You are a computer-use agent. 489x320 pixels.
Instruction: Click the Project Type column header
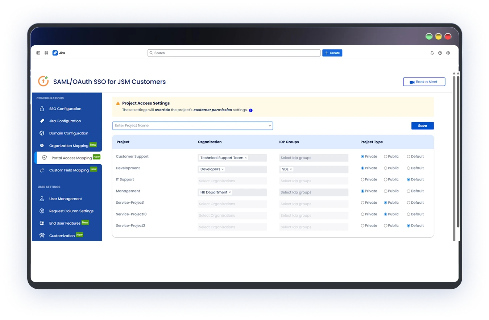(x=372, y=142)
